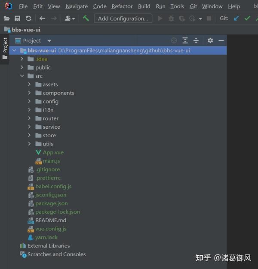Click Git Update Project blue arrow
Viewport: 258px width, 269px height.
click(236, 18)
